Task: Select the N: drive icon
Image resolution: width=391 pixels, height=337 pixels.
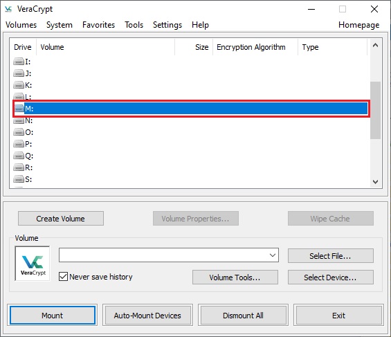Action: (19, 120)
